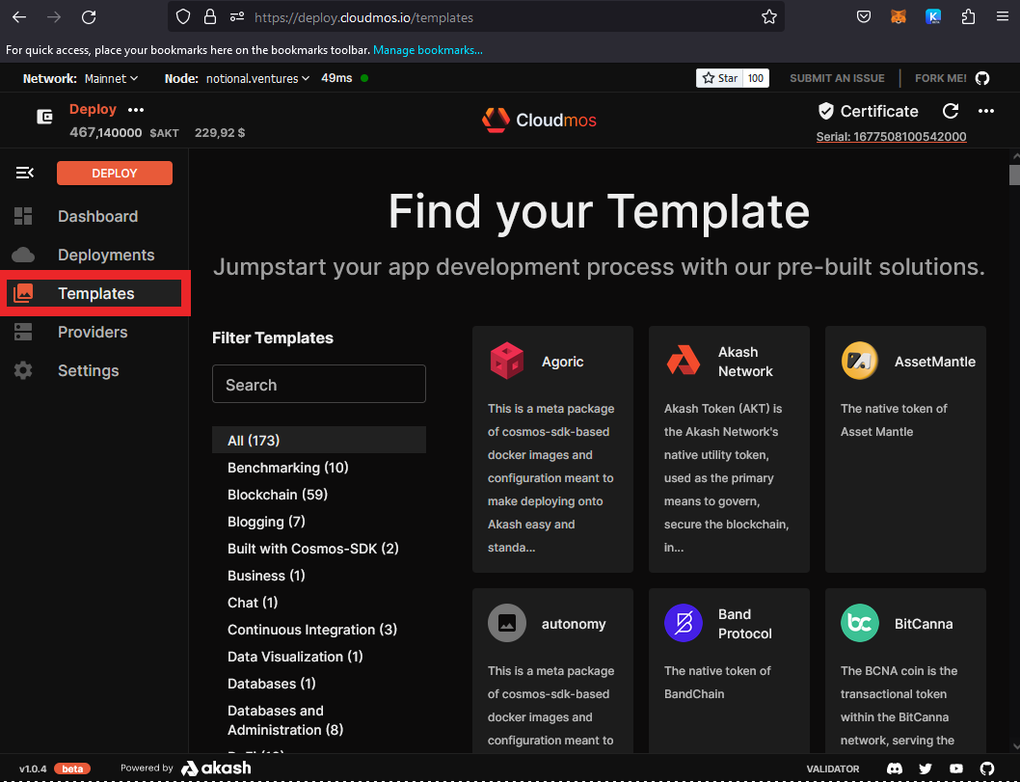Click the certificate refresh icon
The width and height of the screenshot is (1020, 782).
tap(951, 111)
